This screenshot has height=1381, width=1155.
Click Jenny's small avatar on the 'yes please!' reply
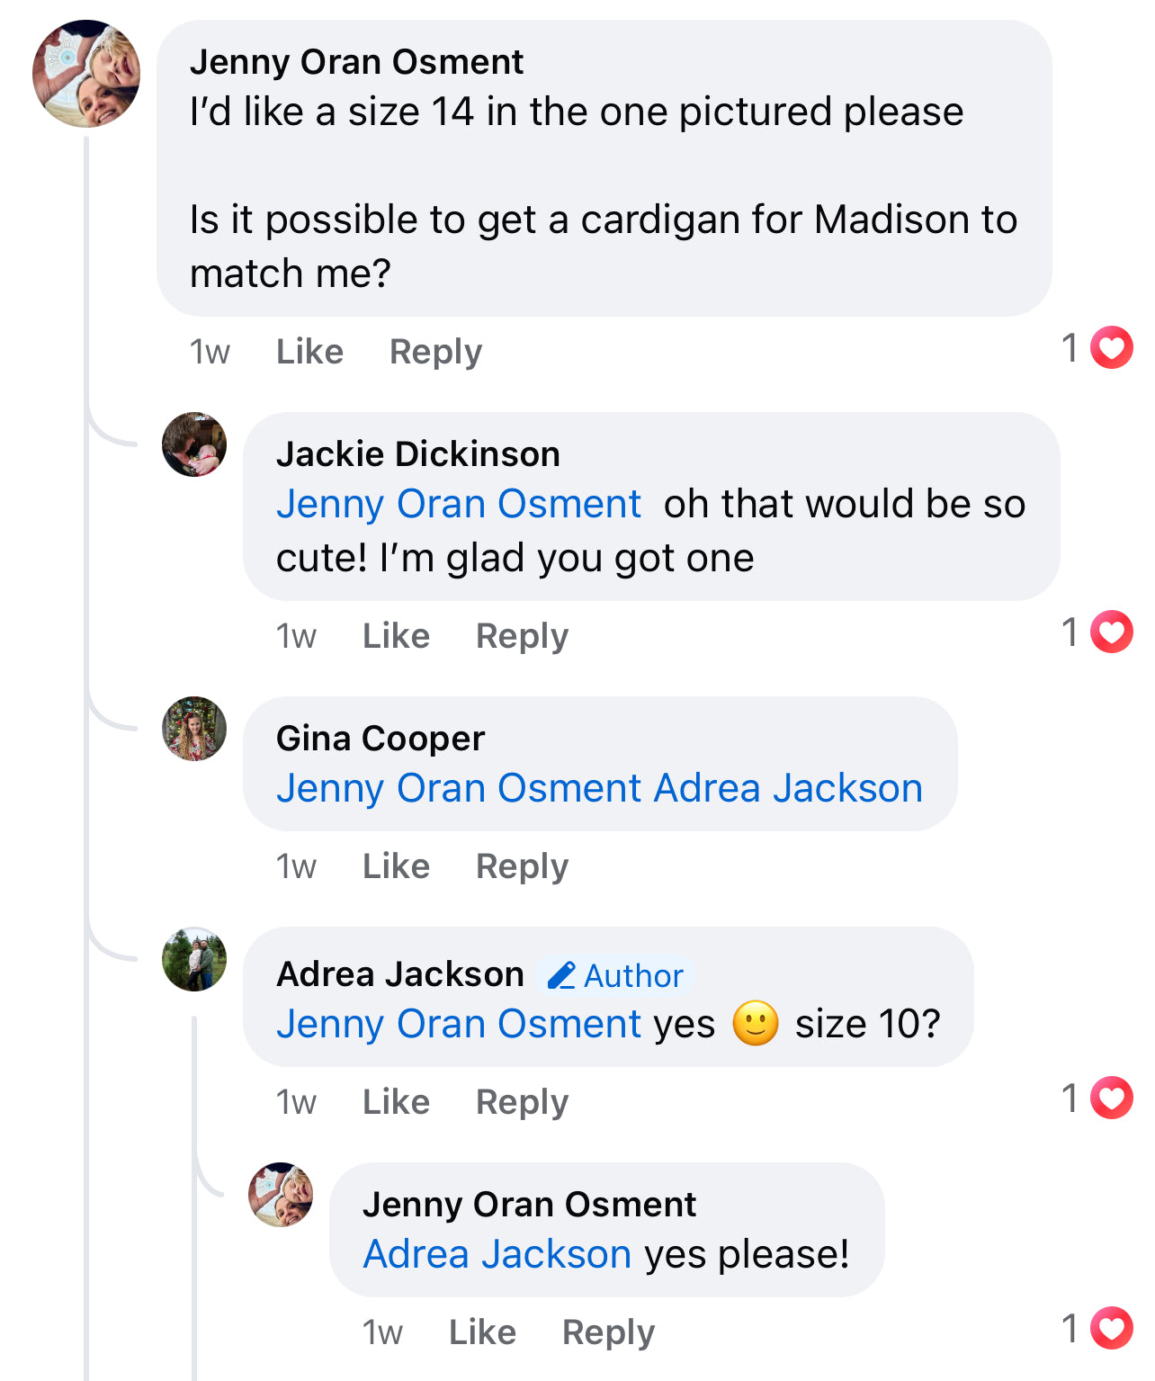coord(281,1195)
